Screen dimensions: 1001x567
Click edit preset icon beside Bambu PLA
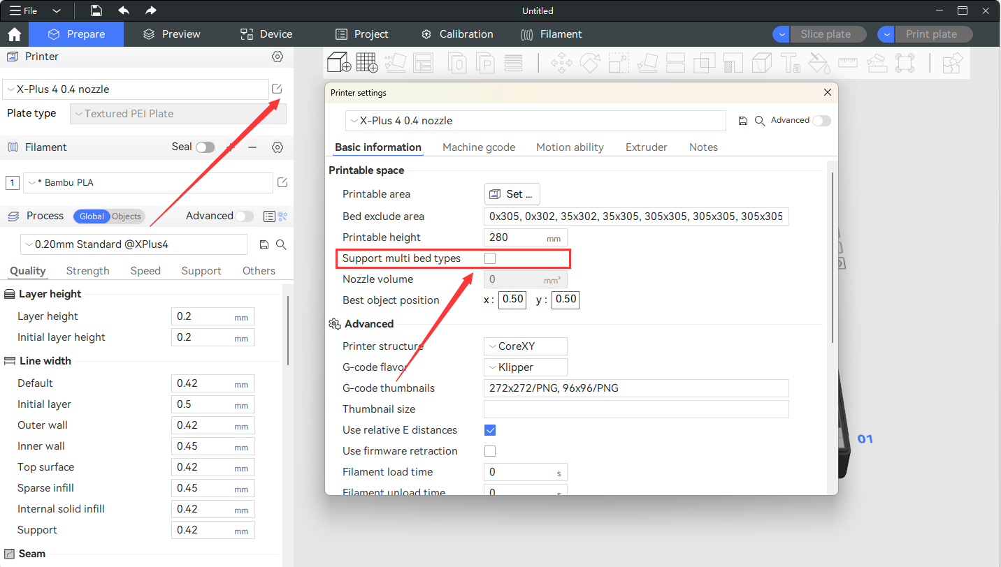(282, 182)
